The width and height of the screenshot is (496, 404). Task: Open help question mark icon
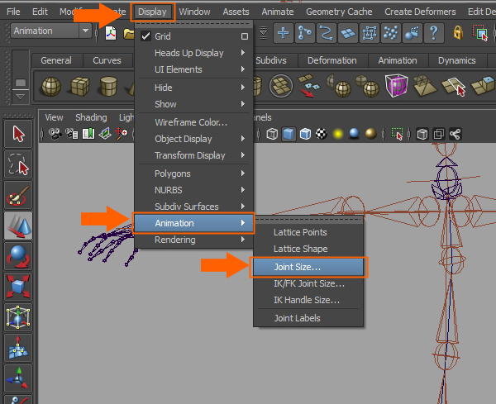tap(434, 32)
